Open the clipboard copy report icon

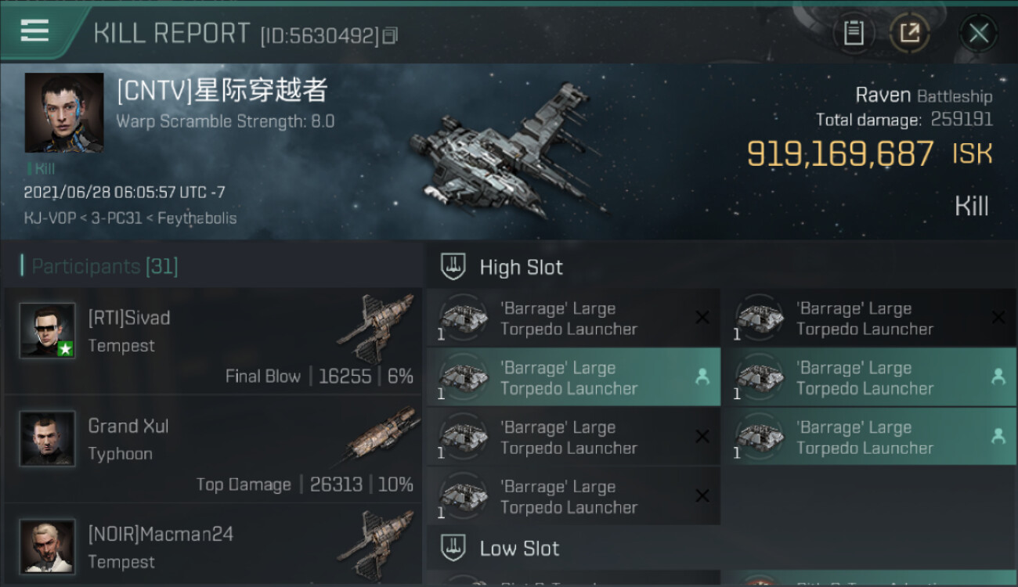pyautogui.click(x=853, y=33)
